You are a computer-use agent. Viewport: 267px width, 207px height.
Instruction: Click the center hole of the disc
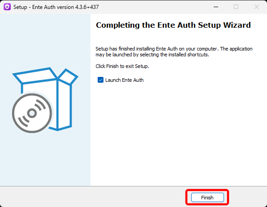tap(32, 113)
